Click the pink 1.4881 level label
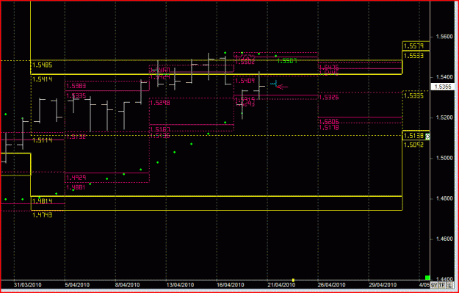This screenshot has width=459, height=293. [x=76, y=187]
